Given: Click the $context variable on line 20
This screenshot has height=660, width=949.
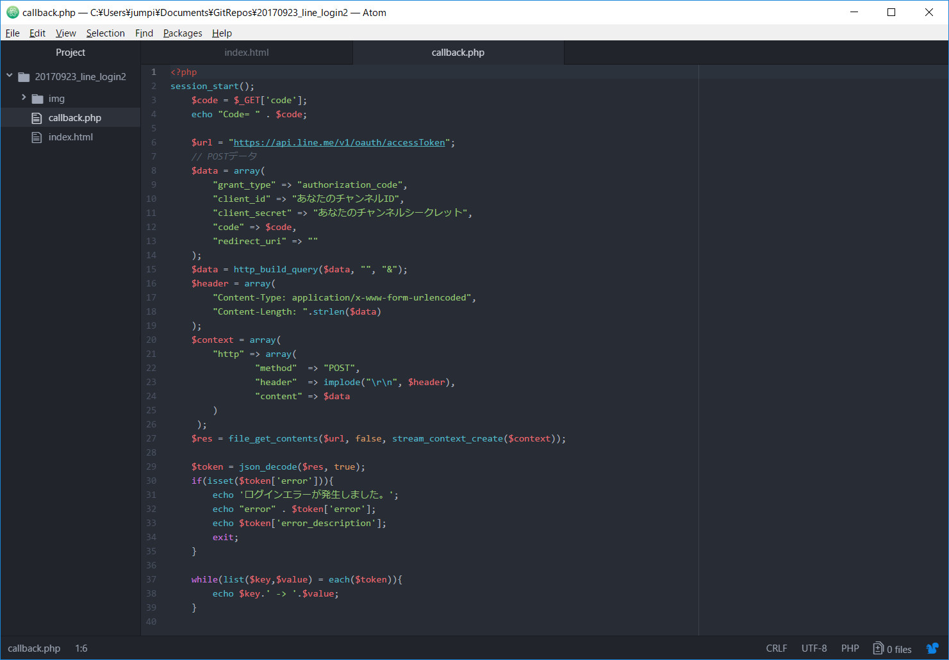Looking at the screenshot, I should point(213,340).
